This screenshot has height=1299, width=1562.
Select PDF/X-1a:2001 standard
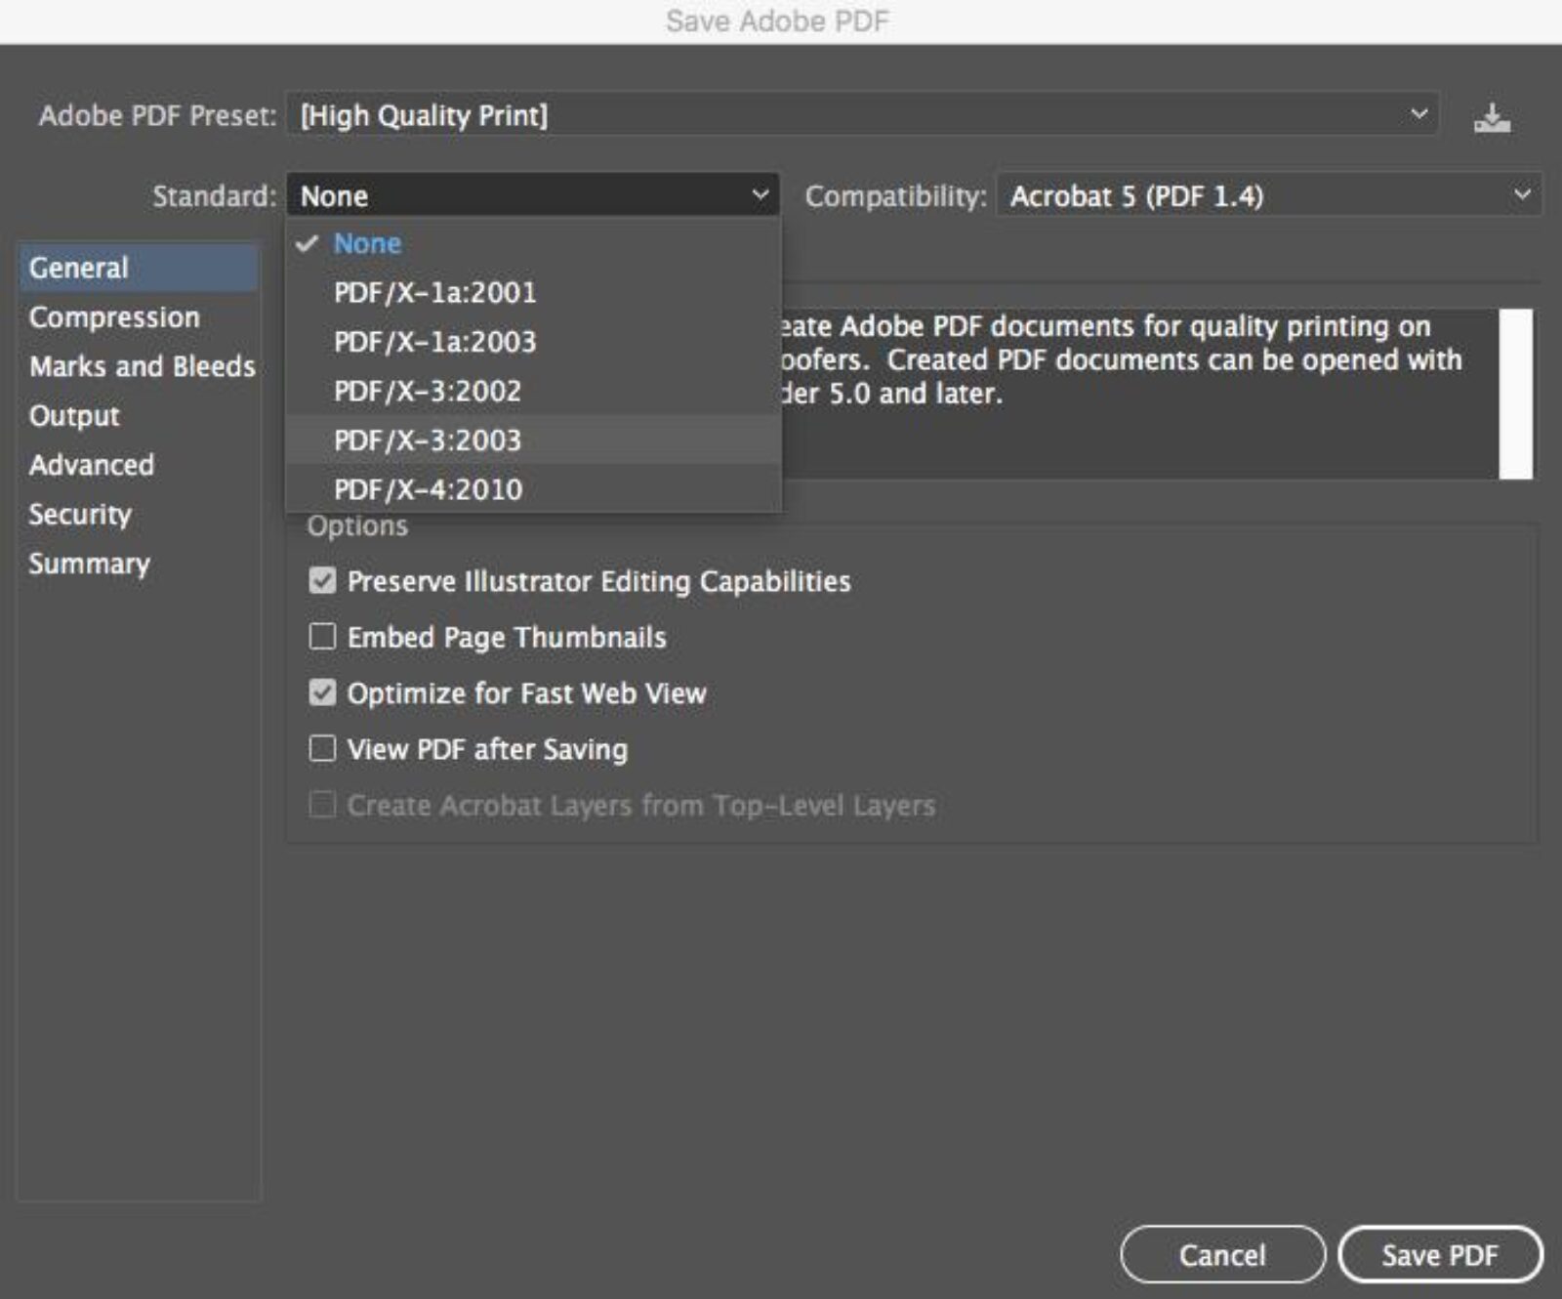(533, 292)
